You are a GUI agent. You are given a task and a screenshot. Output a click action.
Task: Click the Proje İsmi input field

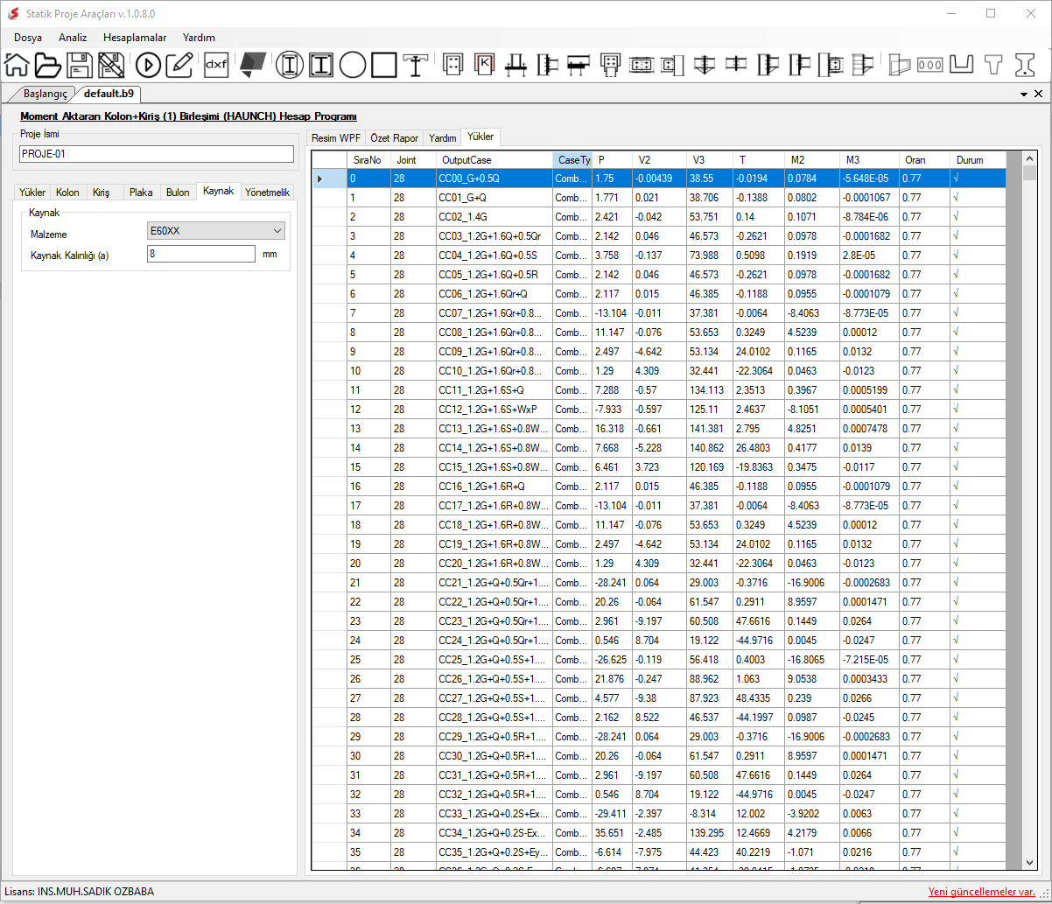point(157,154)
